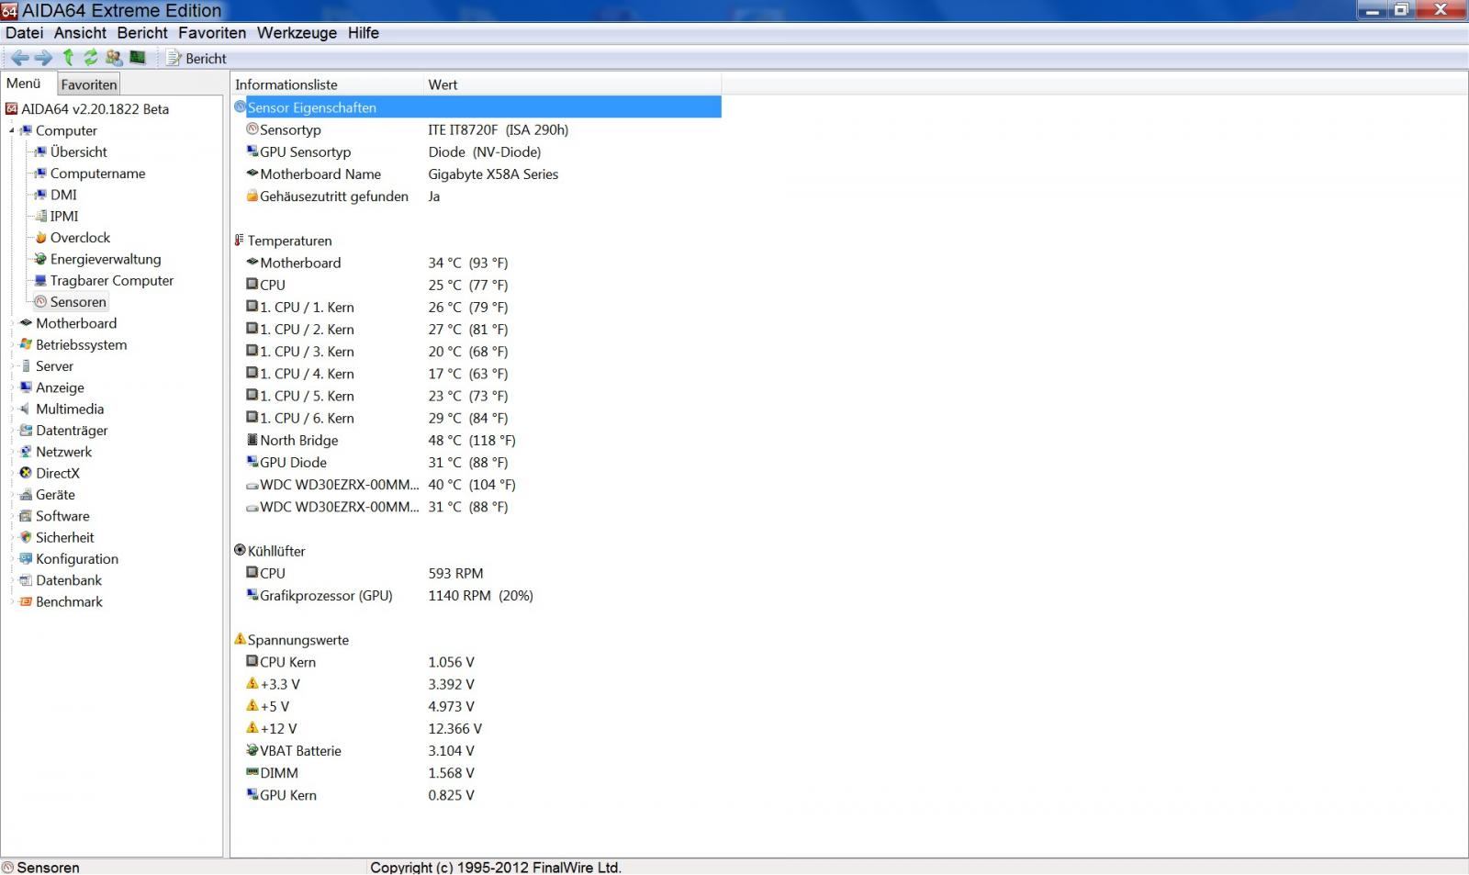
Task: Go back with the blue left arrow
Action: point(19,58)
